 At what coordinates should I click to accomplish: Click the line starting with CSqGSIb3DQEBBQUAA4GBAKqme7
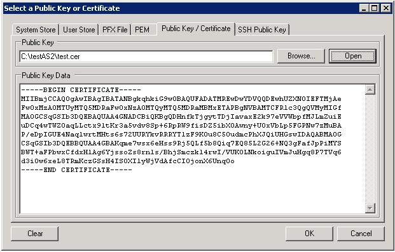181,143
